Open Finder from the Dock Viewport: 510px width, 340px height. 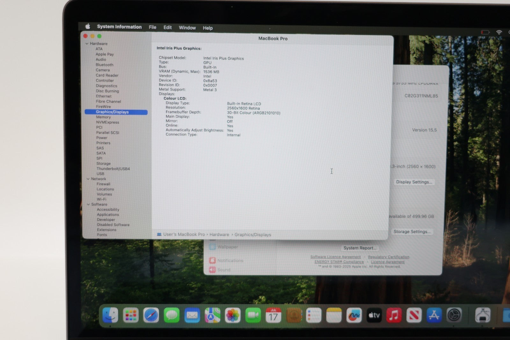[x=110, y=315]
